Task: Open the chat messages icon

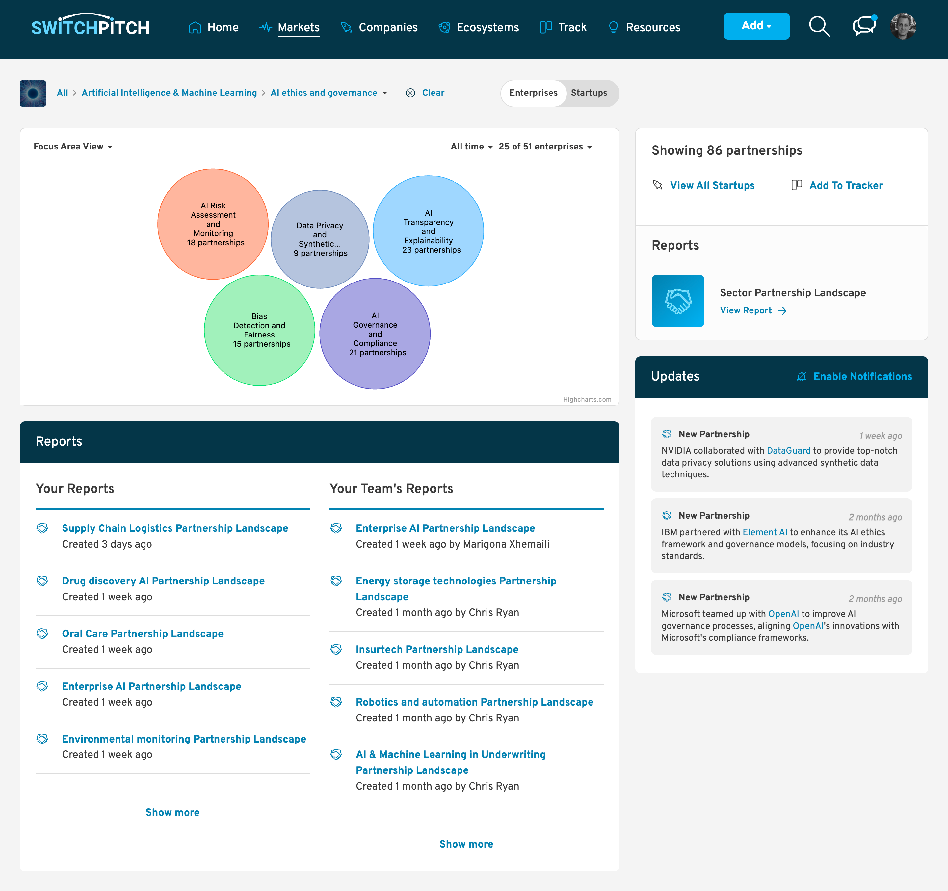Action: (864, 26)
